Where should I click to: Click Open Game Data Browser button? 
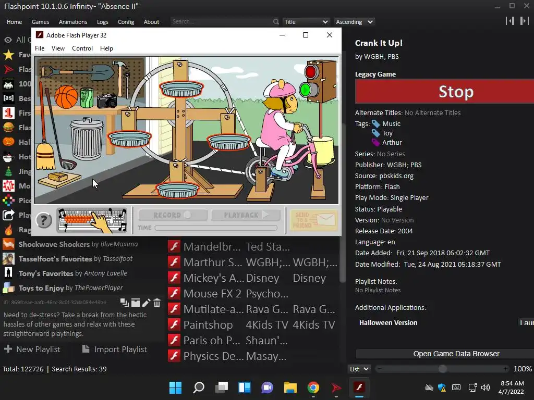(x=445, y=354)
